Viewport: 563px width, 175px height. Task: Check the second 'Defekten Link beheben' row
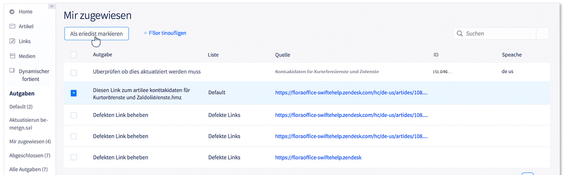coord(74,136)
